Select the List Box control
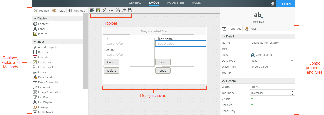Viewport: 324px width, 115px height. [x=41, y=97]
